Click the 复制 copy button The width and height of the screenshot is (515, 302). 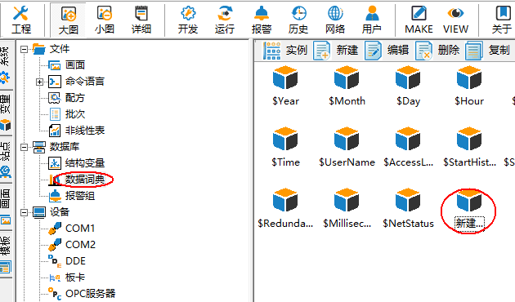[488, 51]
